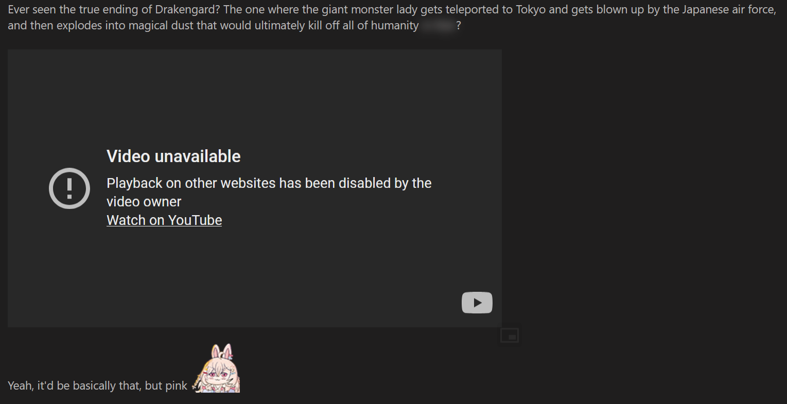Reveal the blurred spoiler after 'humanity'
Image resolution: width=787 pixels, height=404 pixels.
[437, 25]
